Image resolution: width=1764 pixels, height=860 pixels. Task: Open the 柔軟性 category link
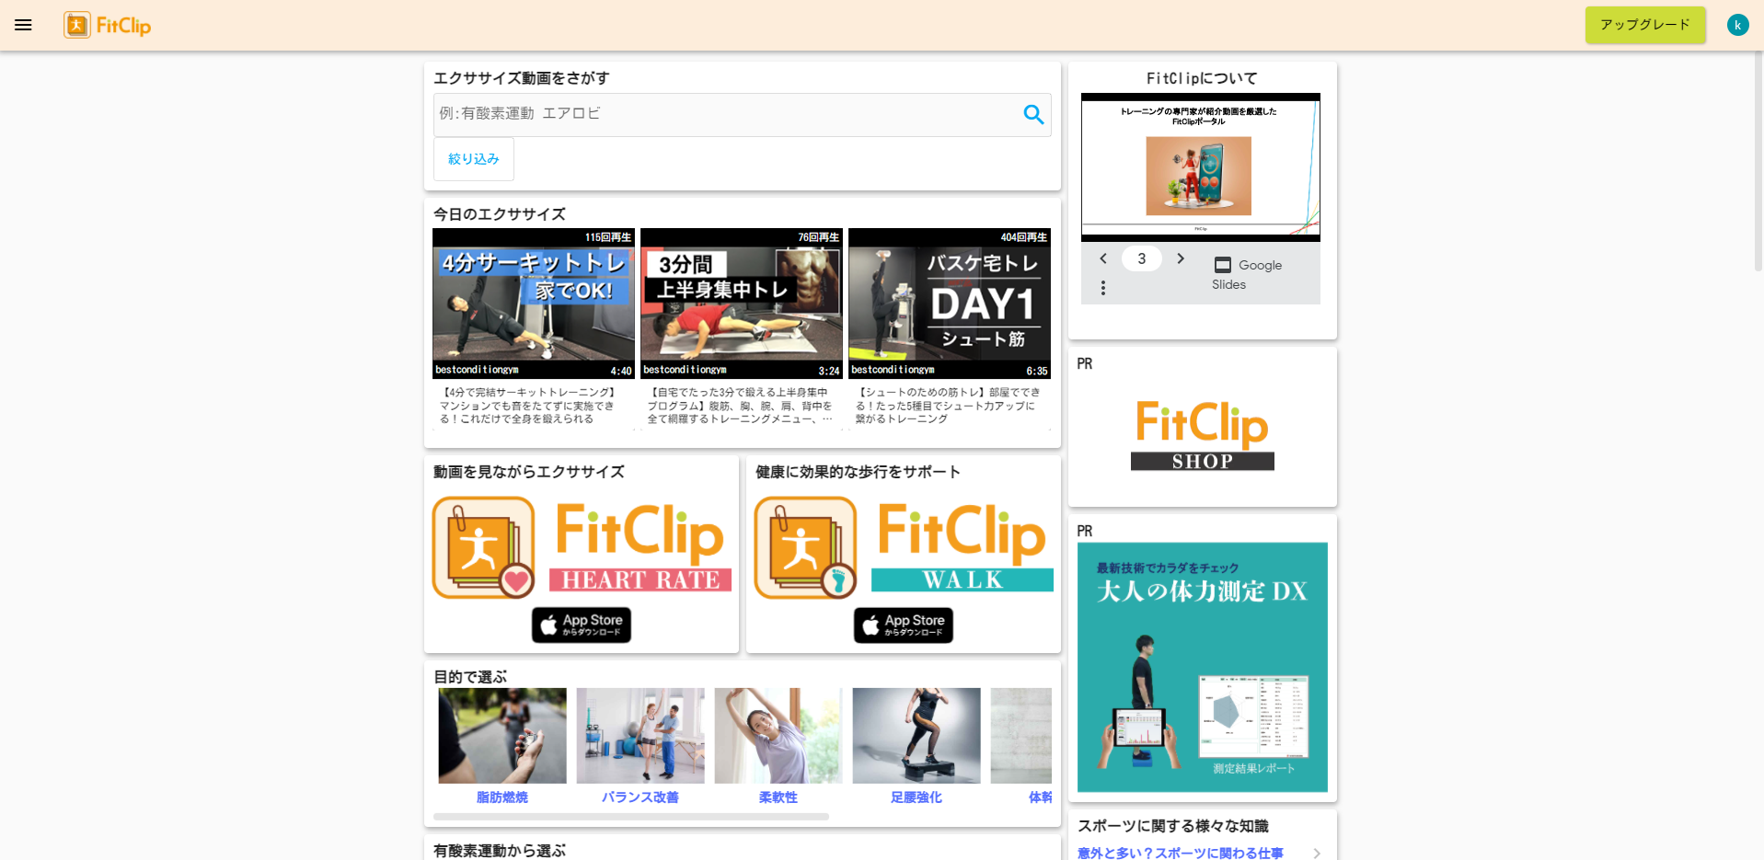tap(778, 797)
